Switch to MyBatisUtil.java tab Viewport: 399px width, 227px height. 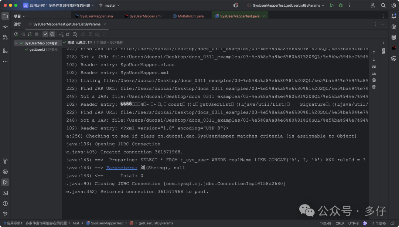pyautogui.click(x=188, y=16)
